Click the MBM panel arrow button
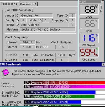 101,11
